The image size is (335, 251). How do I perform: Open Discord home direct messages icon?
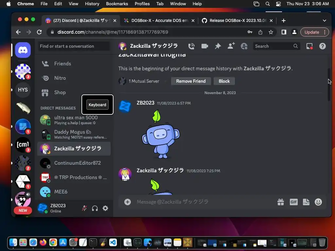coord(23,50)
